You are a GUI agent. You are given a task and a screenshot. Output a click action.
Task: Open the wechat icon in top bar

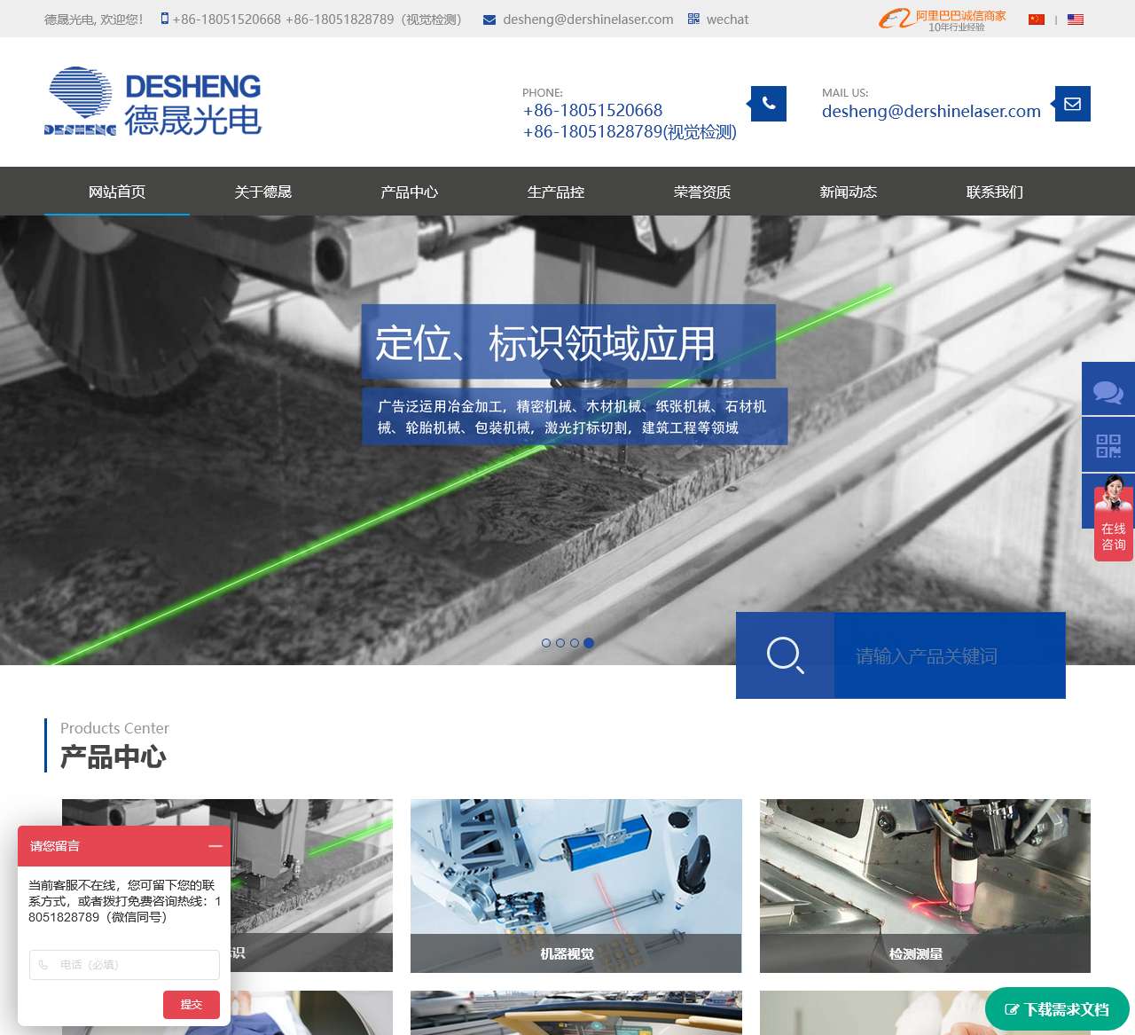point(693,19)
